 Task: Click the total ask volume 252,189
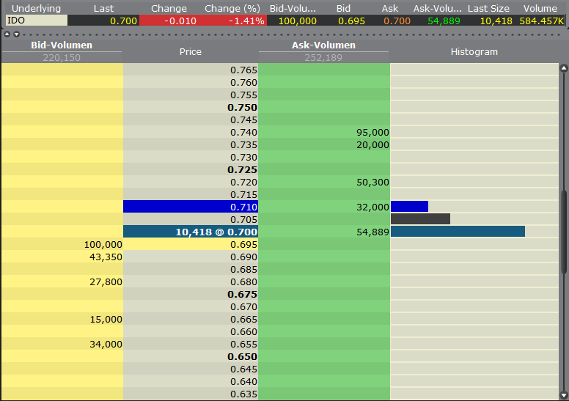pyautogui.click(x=323, y=58)
